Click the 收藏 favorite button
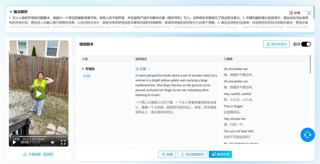Screen dimensions: 320x164 click(x=167, y=154)
